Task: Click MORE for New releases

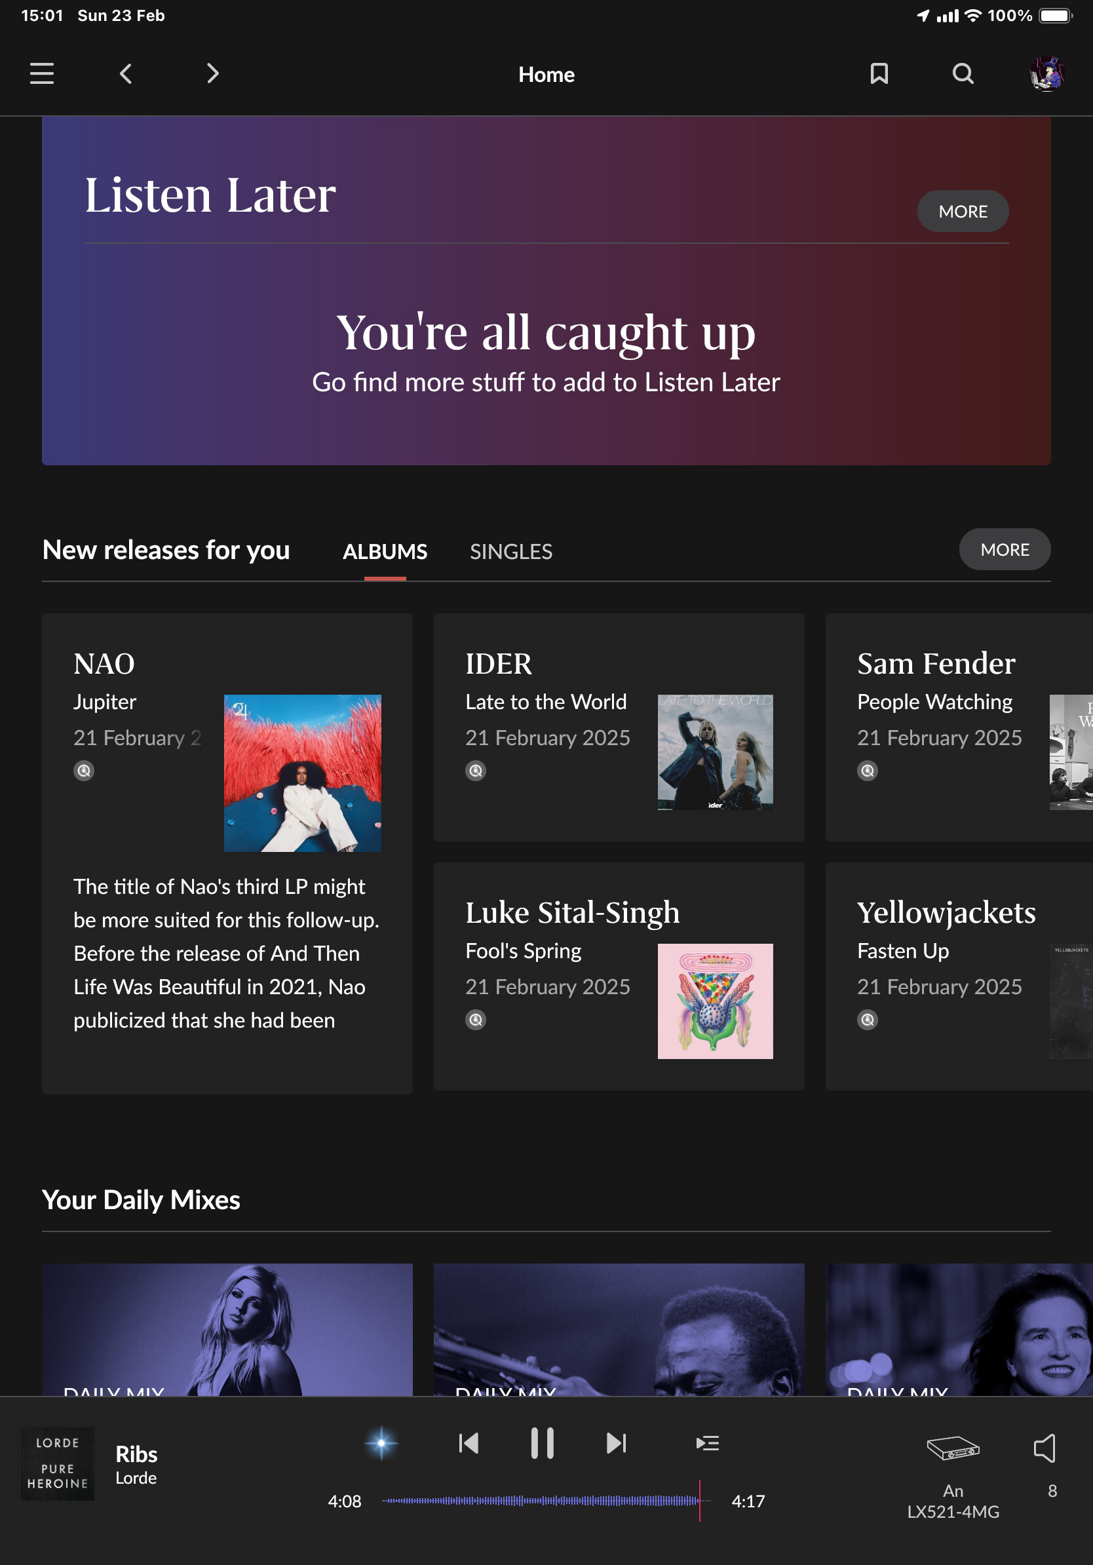Action: point(1005,549)
